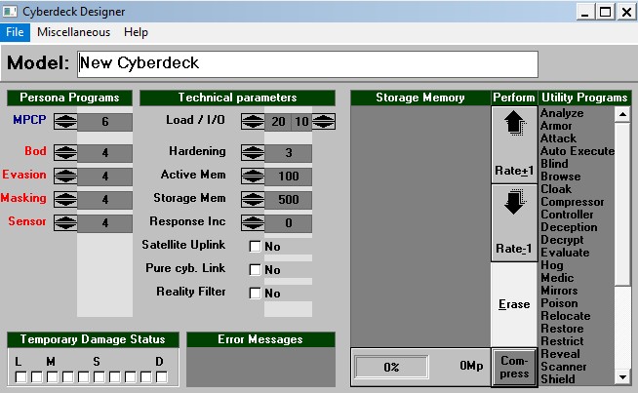
Task: Click the I/O spinner right of 10
Action: coord(324,121)
